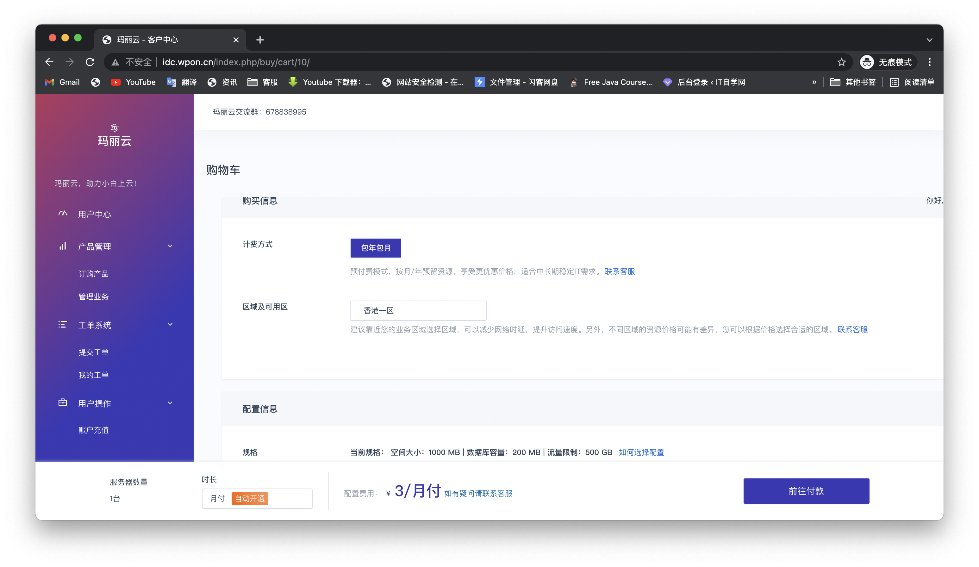Open the 香港一区 region dropdown
The image size is (979, 567).
click(x=418, y=311)
